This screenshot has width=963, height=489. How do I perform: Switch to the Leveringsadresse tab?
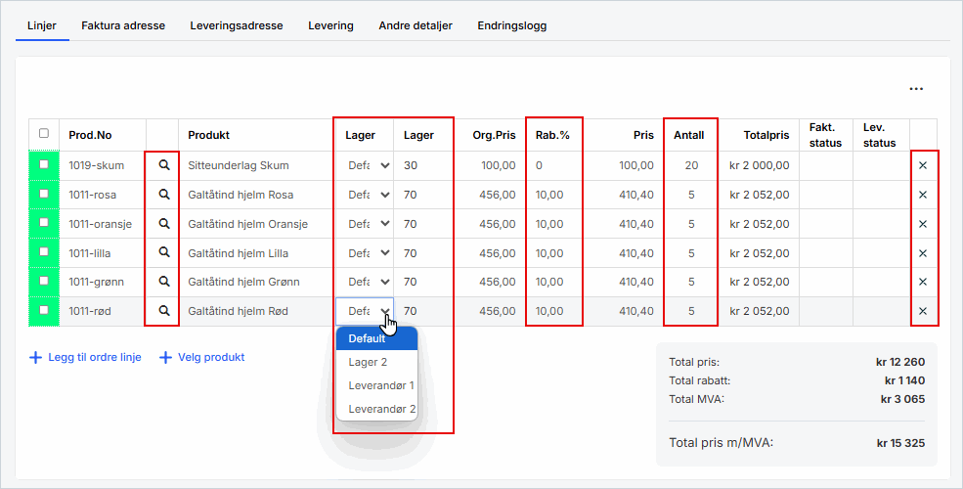237,25
